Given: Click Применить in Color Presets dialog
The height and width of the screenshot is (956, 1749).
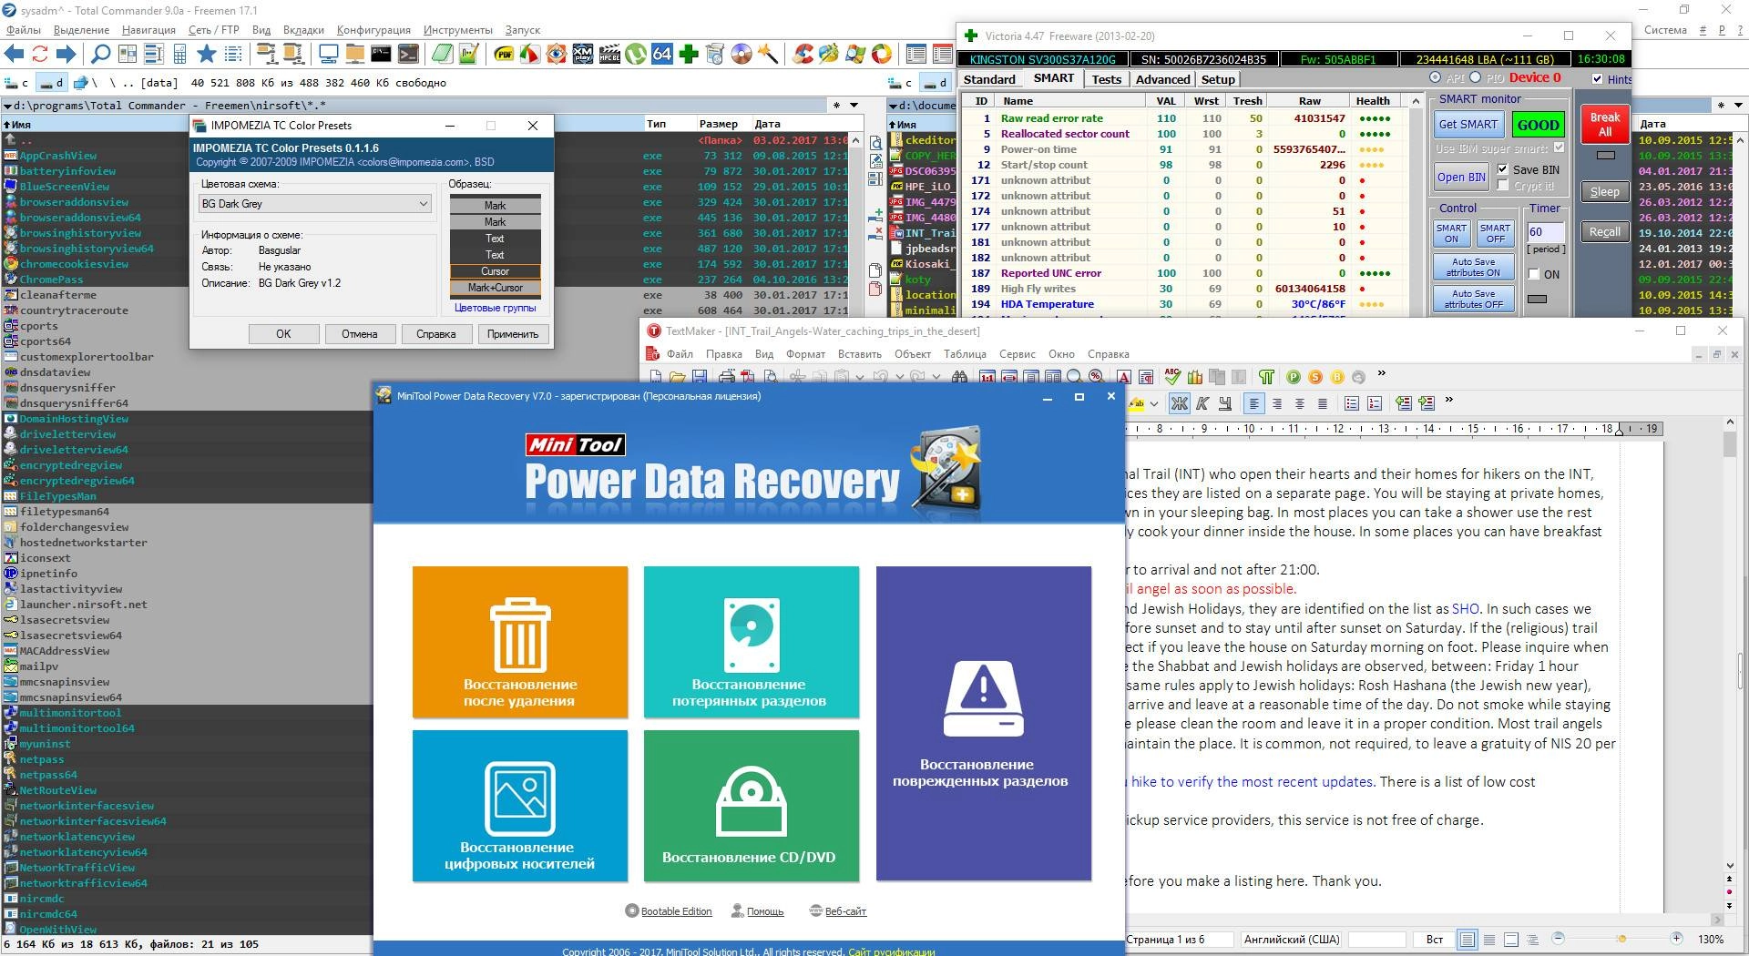Looking at the screenshot, I should pyautogui.click(x=513, y=334).
